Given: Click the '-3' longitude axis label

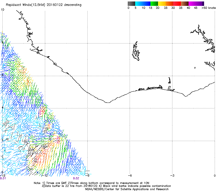Looking at the screenshot, I should tap(172, 175).
